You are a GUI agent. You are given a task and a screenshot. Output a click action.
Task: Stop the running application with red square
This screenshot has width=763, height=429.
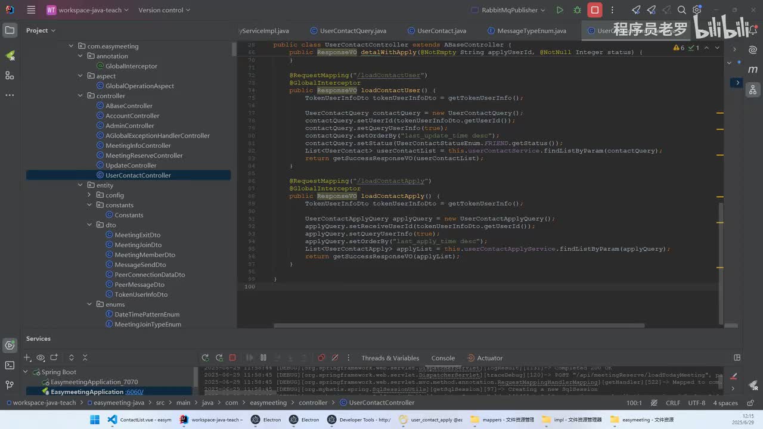(x=594, y=10)
